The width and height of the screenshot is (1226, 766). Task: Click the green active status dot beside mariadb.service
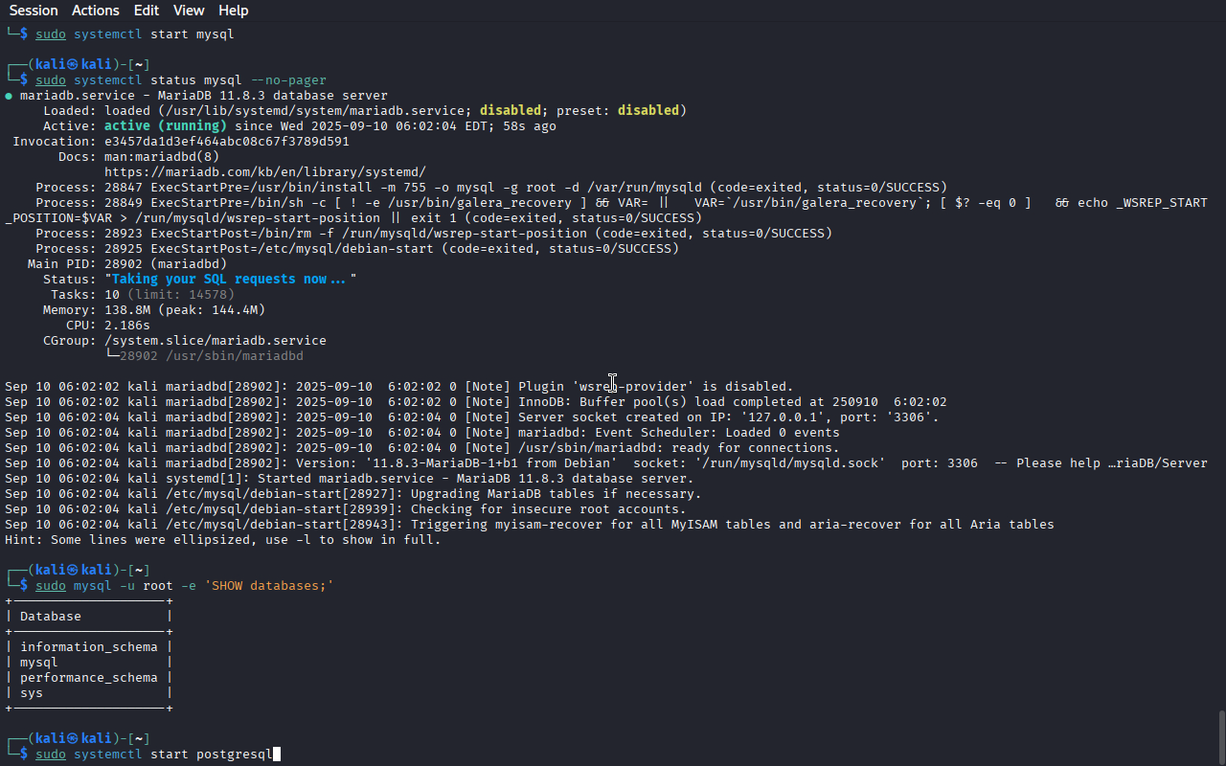(x=9, y=96)
